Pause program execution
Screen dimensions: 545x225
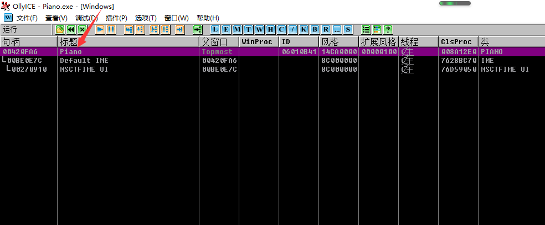click(x=111, y=29)
